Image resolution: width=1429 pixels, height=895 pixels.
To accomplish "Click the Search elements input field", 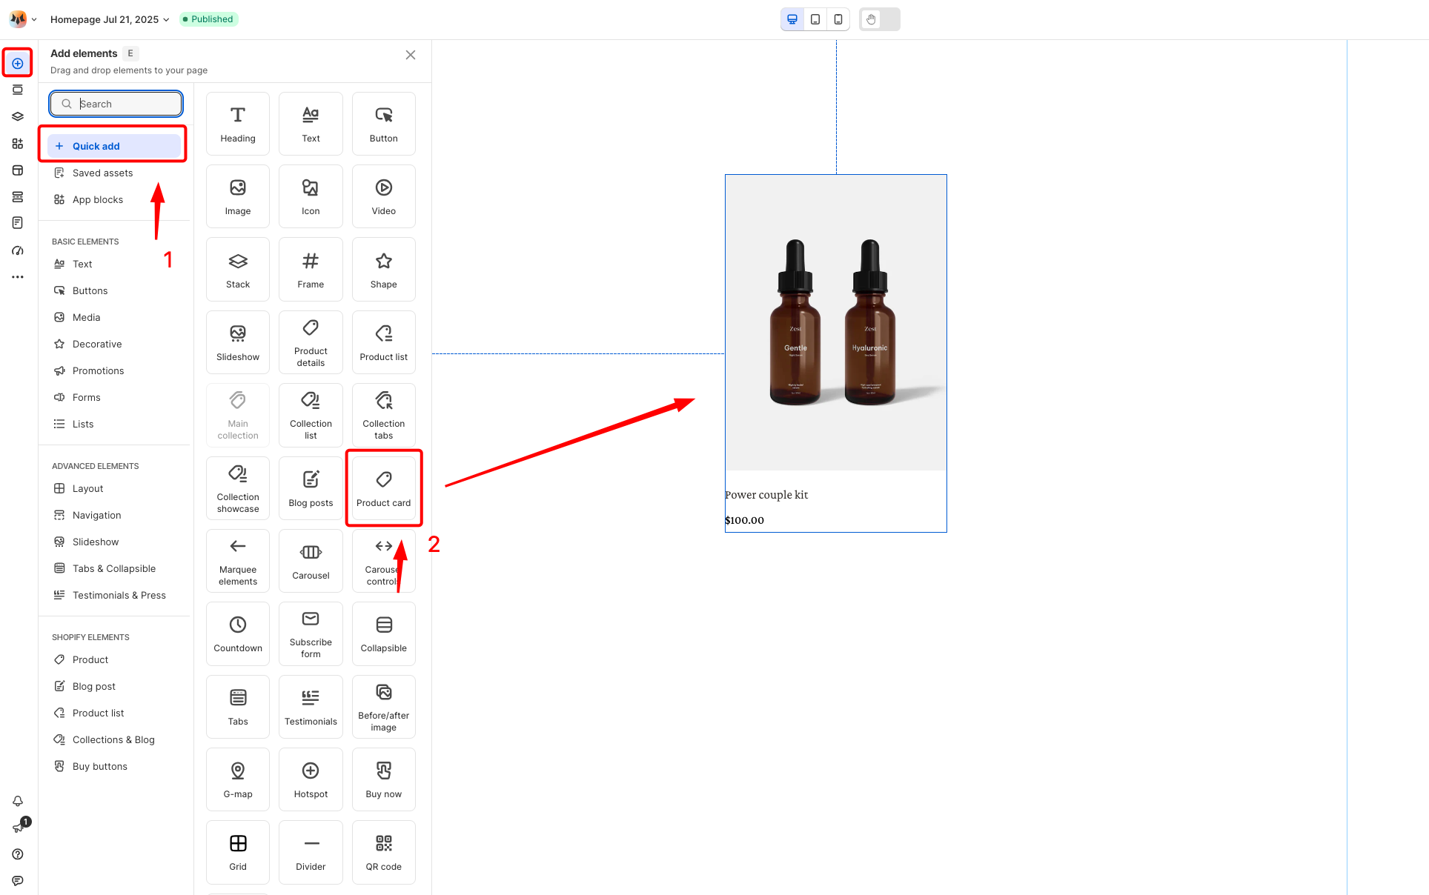I will point(116,104).
